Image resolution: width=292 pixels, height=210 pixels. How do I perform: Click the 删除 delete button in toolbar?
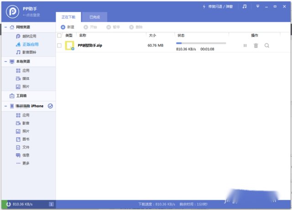tap(136, 27)
